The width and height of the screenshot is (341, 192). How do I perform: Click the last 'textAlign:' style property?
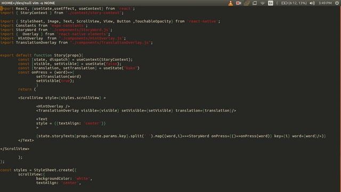coord(47,183)
